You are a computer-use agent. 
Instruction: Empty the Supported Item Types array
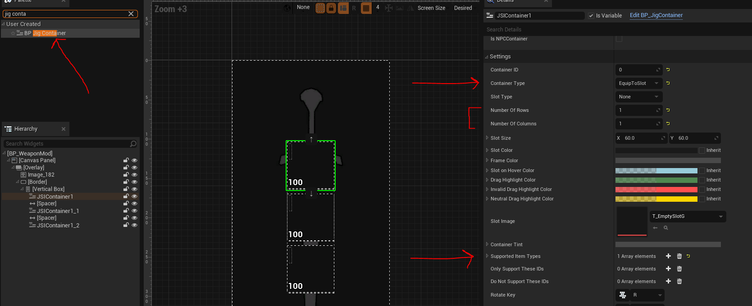679,256
